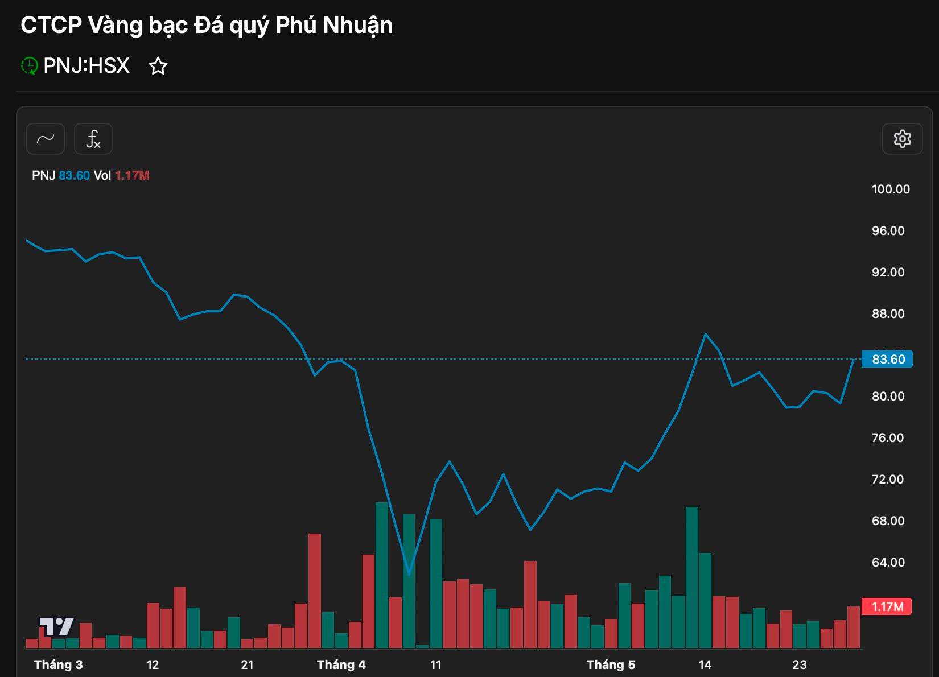Add PNJ to favorites with star
Viewport: 939px width, 677px height.
(x=158, y=67)
